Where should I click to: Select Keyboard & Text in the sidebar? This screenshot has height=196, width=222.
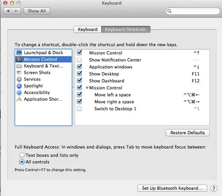click(44, 66)
